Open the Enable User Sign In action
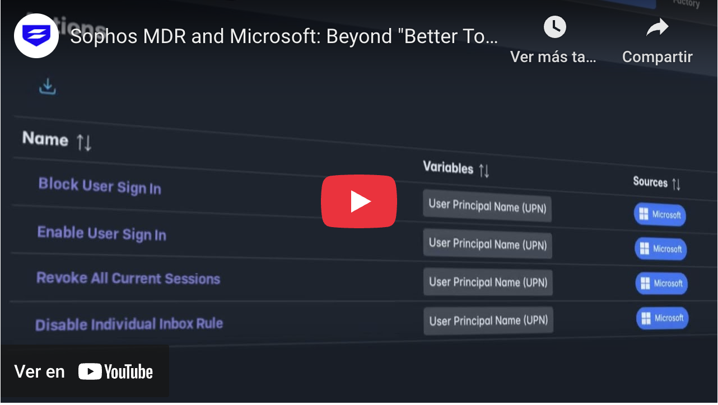Image resolution: width=718 pixels, height=405 pixels. [x=101, y=233]
